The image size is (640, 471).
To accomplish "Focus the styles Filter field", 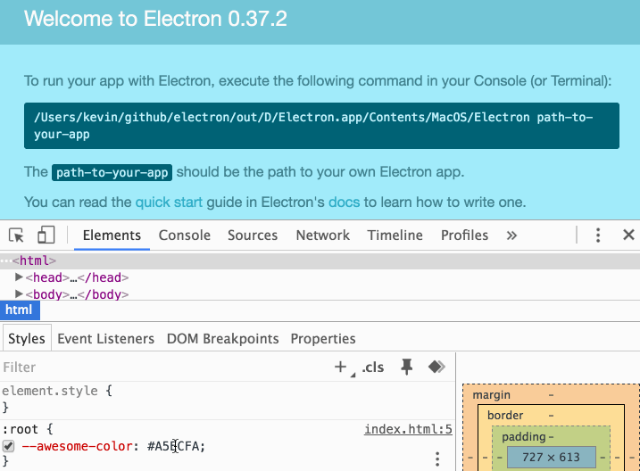I will [163, 367].
